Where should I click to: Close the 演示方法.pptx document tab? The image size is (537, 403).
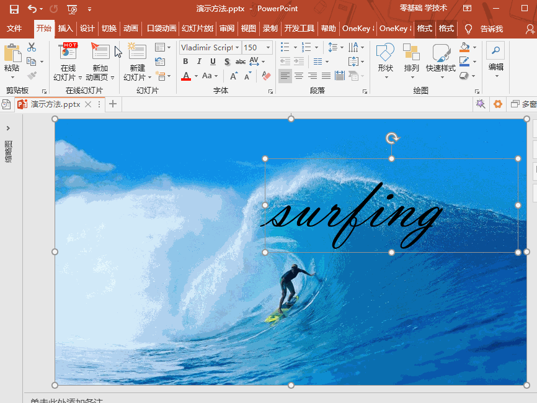point(88,104)
